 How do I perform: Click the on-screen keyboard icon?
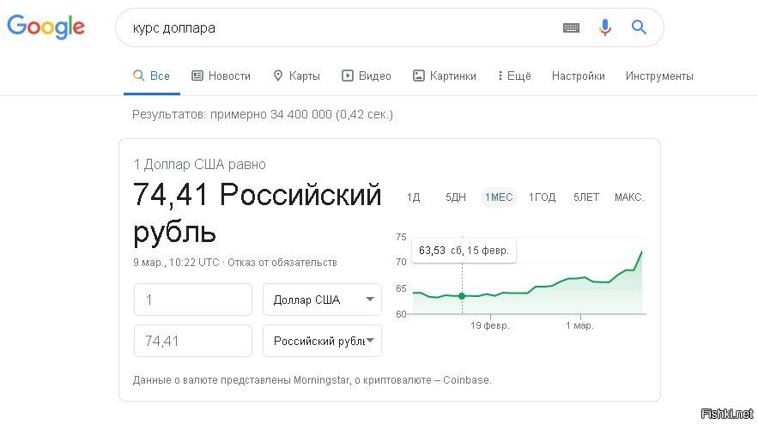(571, 27)
